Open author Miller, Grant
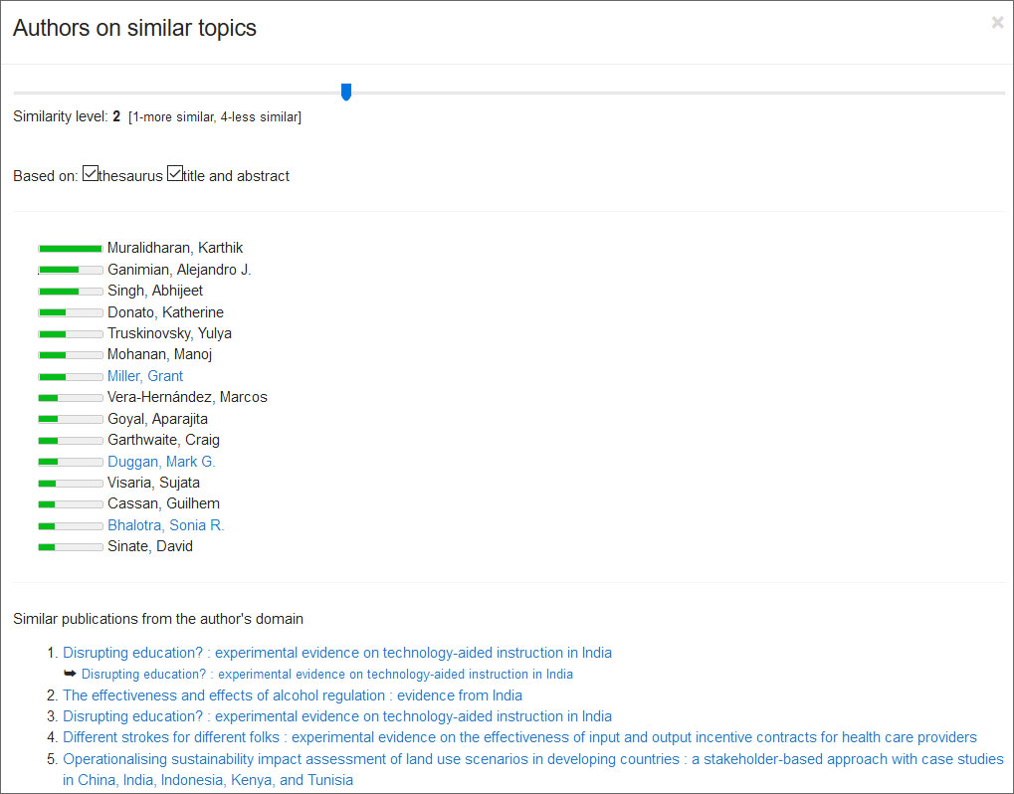The height and width of the screenshot is (794, 1014). tap(145, 376)
